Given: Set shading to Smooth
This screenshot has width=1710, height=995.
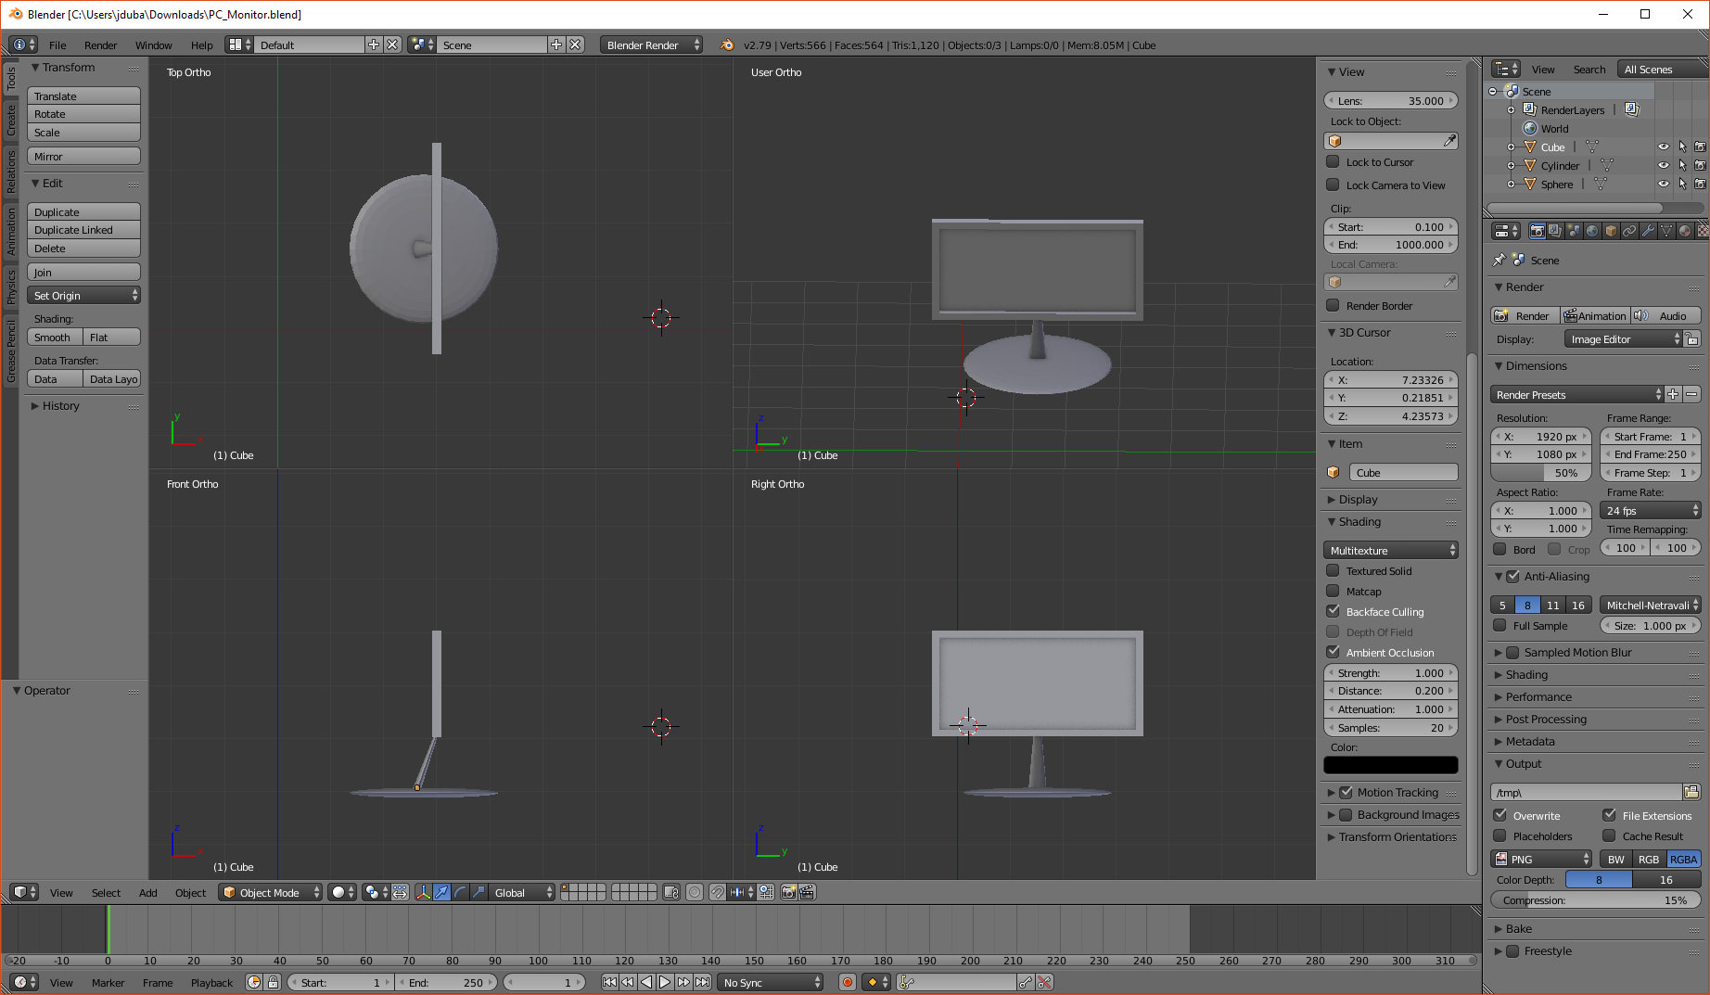Looking at the screenshot, I should coord(54,337).
